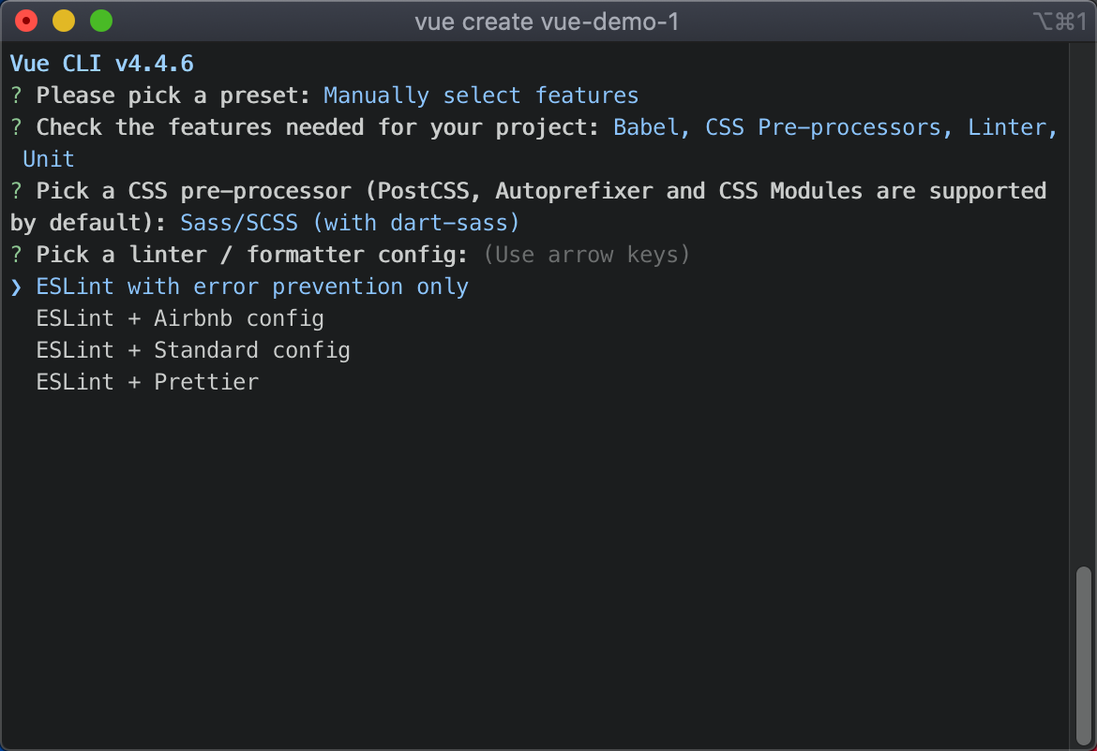Screen dimensions: 1097x751
Task: Click the keyboard shortcut indicator in title bar
Action: coord(1059,22)
